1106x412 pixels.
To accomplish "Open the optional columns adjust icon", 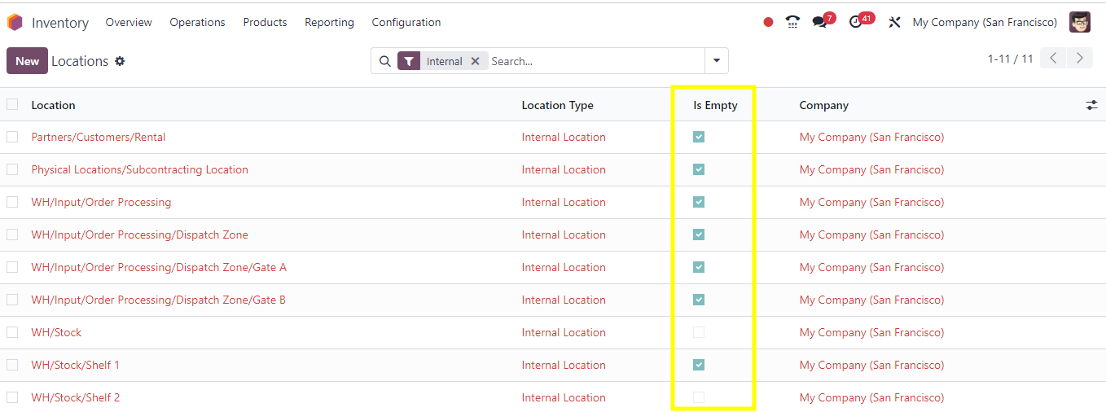I will [1091, 105].
